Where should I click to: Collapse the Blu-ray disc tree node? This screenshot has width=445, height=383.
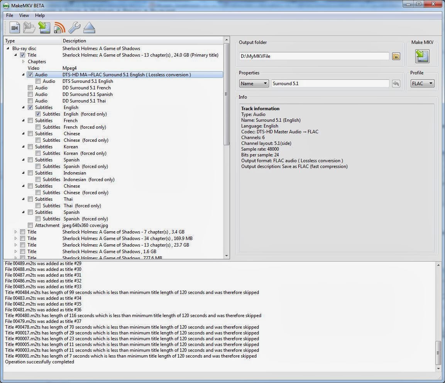point(8,49)
